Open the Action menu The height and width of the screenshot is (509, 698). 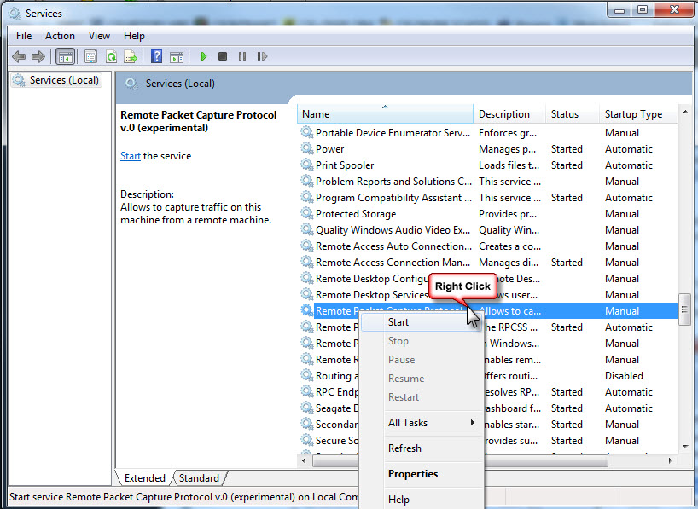(x=60, y=36)
